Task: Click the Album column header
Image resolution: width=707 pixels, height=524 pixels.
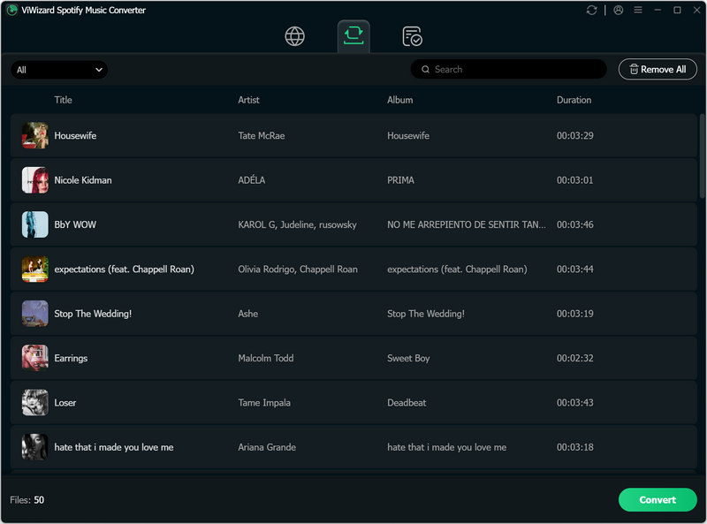Action: [400, 100]
